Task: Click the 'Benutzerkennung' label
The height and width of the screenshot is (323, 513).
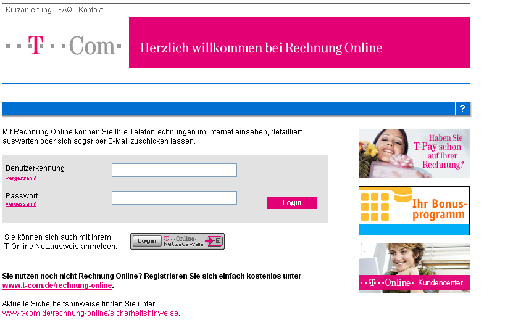Action: pos(35,168)
